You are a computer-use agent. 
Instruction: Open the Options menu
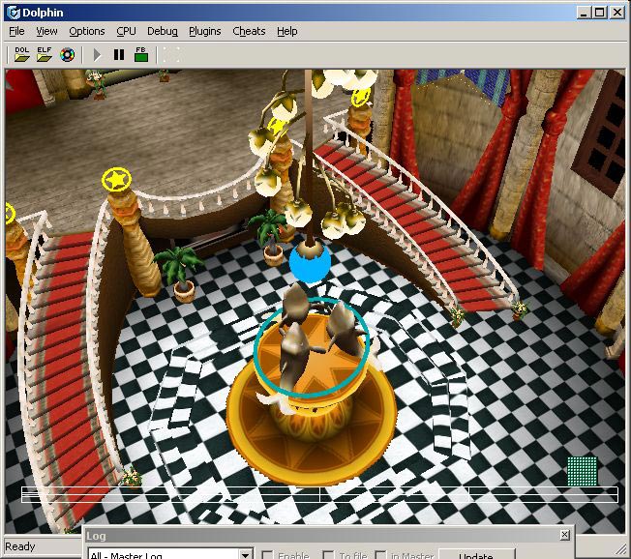(87, 31)
